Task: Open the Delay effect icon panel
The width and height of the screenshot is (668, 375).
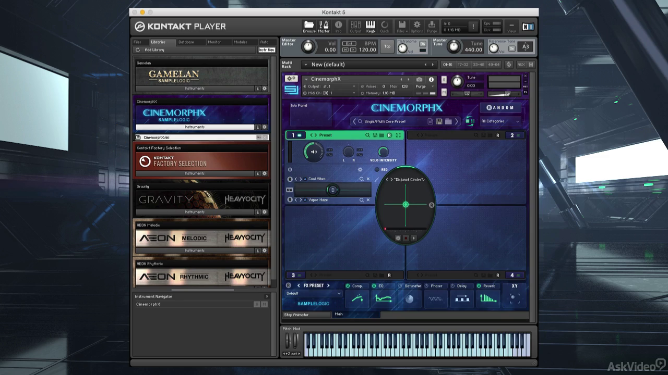Action: (x=462, y=299)
